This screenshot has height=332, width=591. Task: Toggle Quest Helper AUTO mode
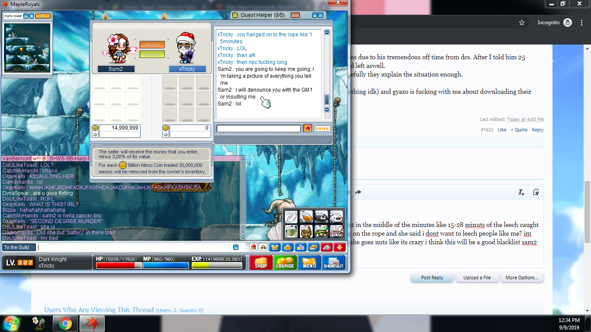click(x=295, y=15)
